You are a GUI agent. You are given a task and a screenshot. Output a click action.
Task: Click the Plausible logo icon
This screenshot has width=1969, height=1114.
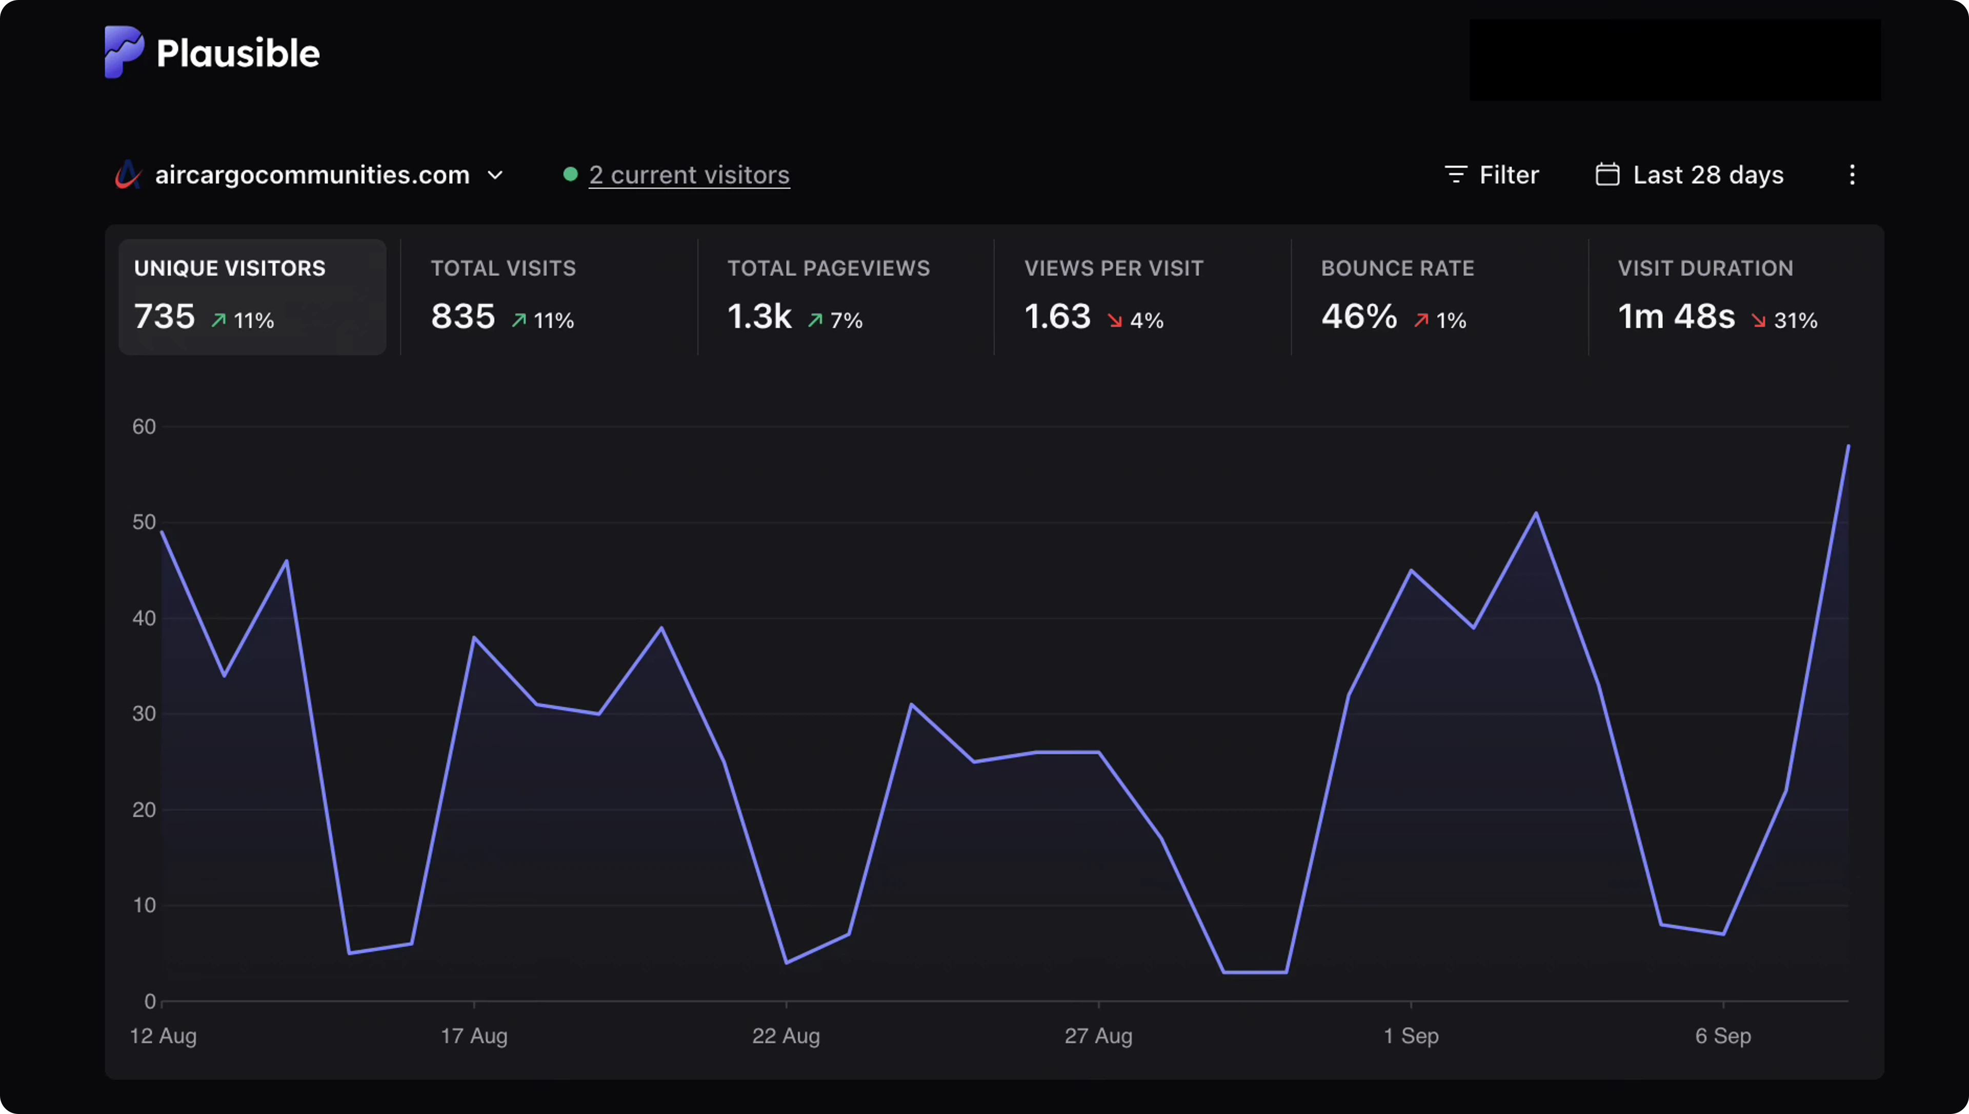[x=124, y=52]
